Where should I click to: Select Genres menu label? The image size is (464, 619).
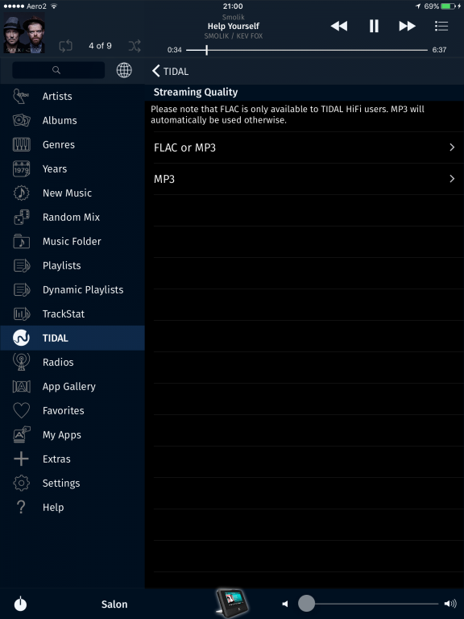coord(58,144)
